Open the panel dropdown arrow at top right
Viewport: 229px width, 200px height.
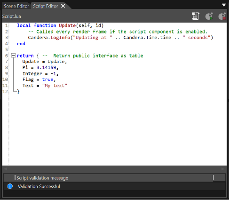coord(224,5)
